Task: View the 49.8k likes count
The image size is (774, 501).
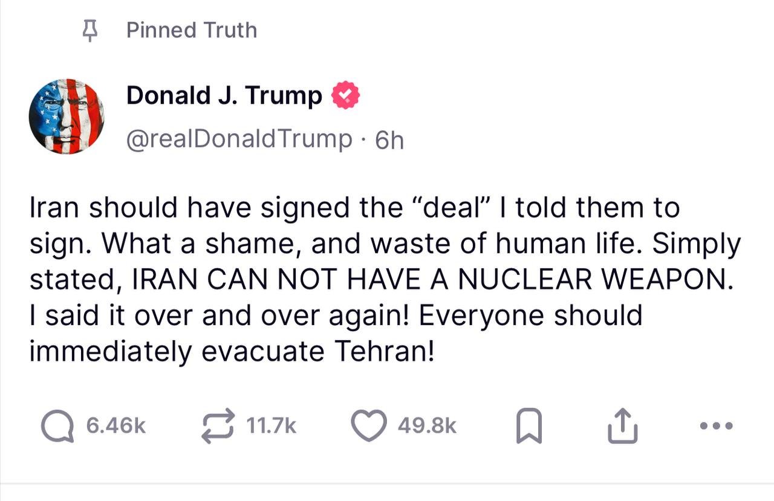Action: pos(427,426)
